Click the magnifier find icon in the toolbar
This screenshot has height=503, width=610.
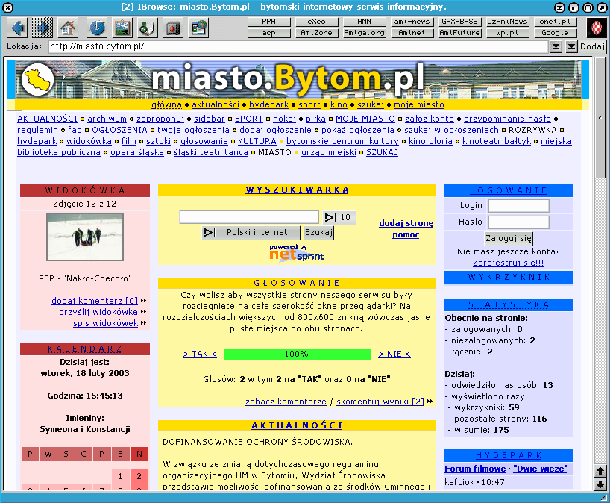tap(148, 28)
